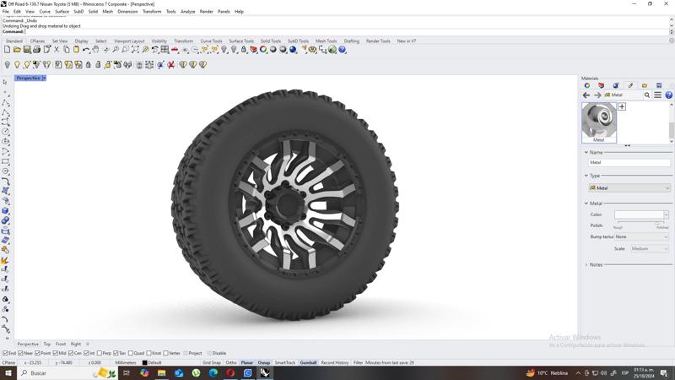Toggle the Near osnap checkbox
This screenshot has width=675, height=380.
coord(20,353)
